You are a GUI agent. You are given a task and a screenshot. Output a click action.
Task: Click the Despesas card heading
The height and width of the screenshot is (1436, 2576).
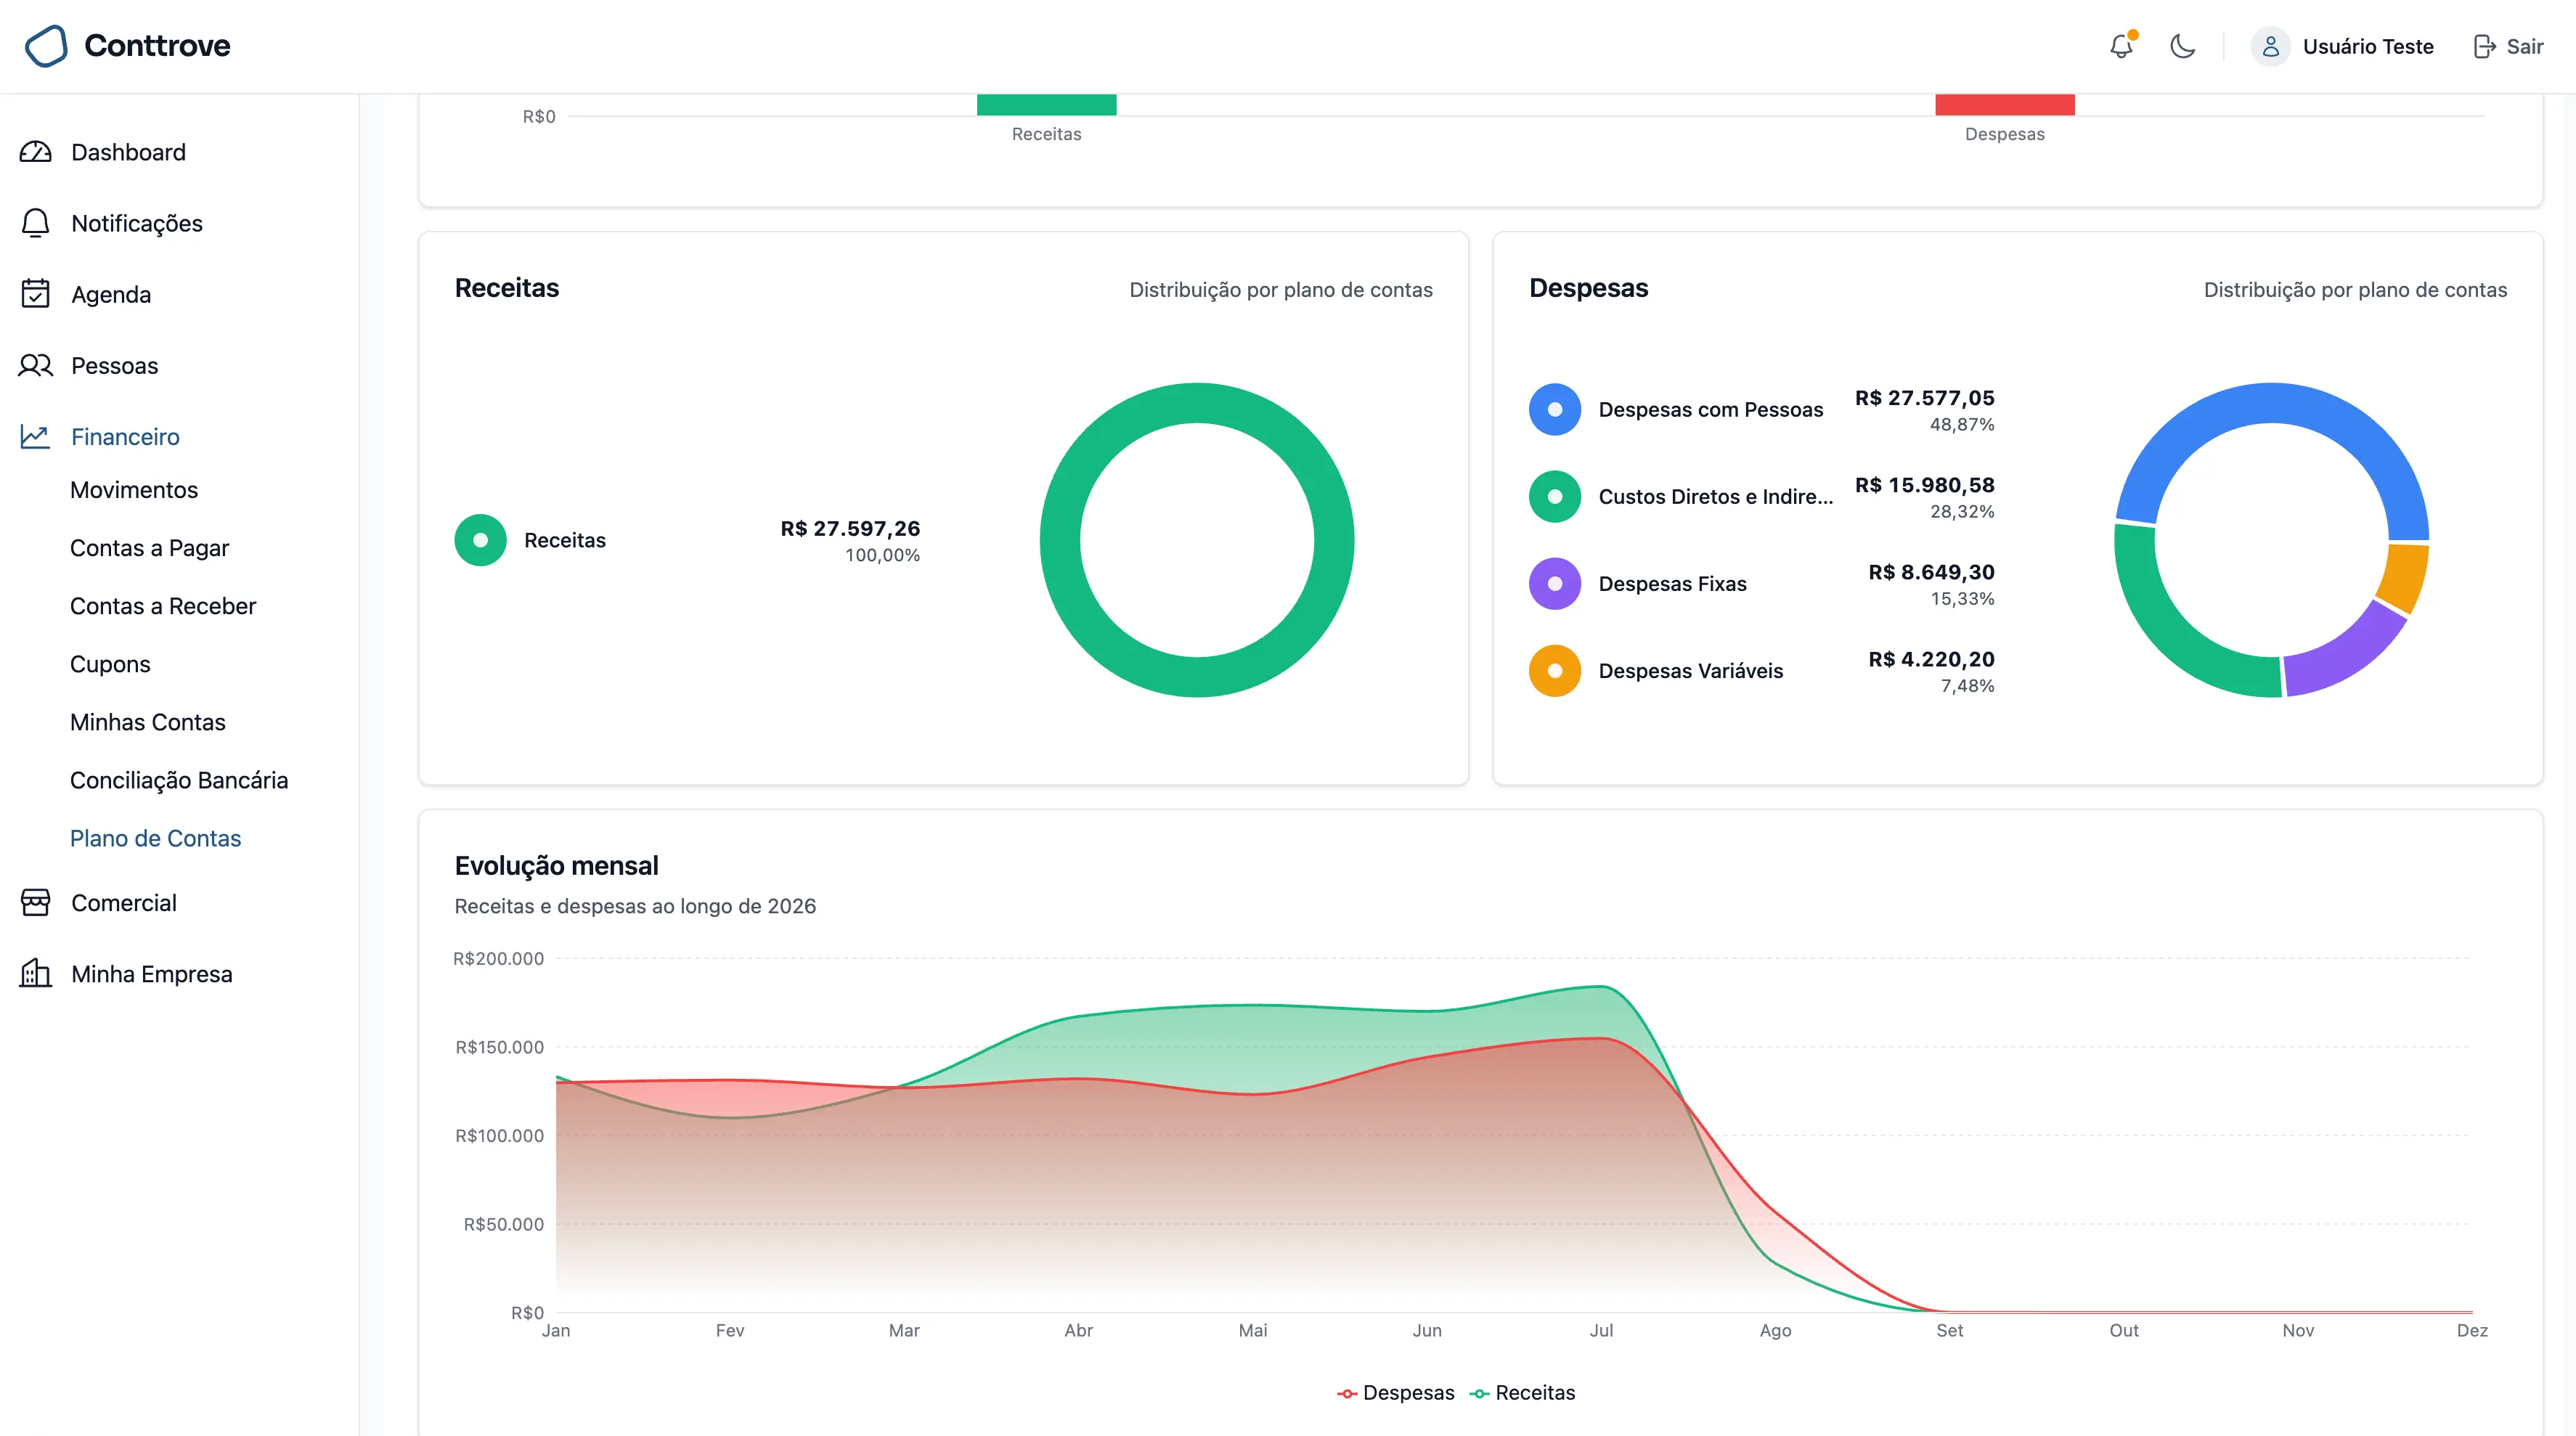point(1588,288)
